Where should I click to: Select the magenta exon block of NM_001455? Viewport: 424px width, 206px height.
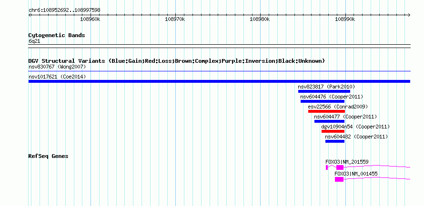[x=339, y=179]
